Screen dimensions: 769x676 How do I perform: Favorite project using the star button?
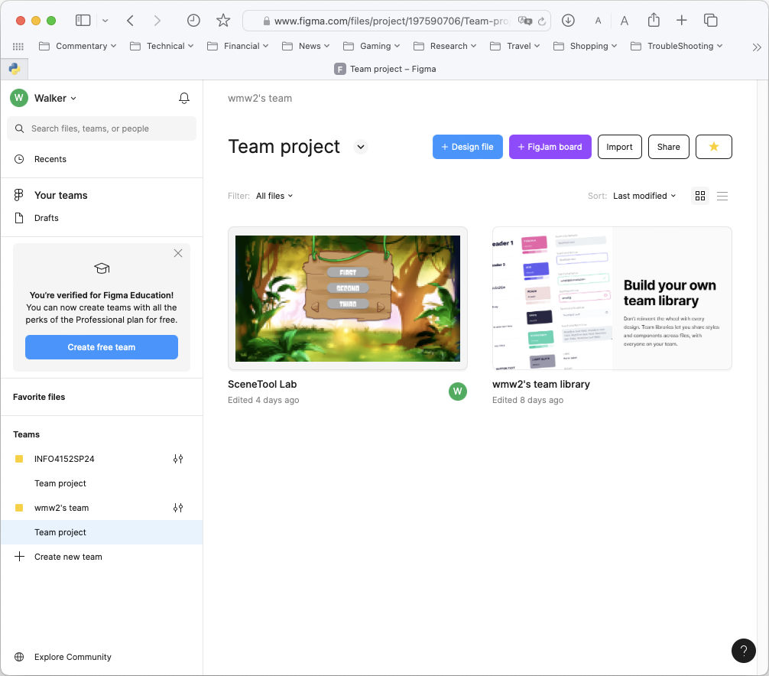point(713,147)
